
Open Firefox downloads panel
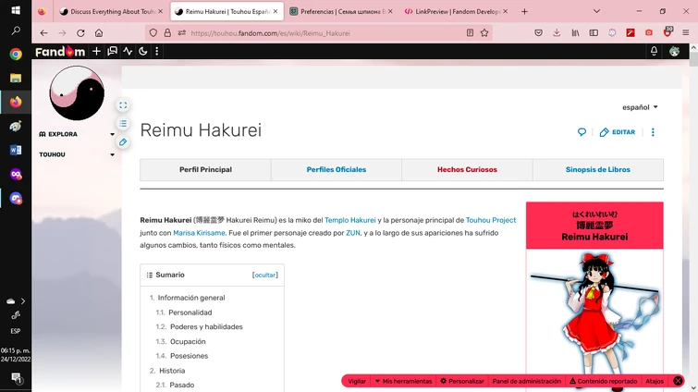pos(557,32)
